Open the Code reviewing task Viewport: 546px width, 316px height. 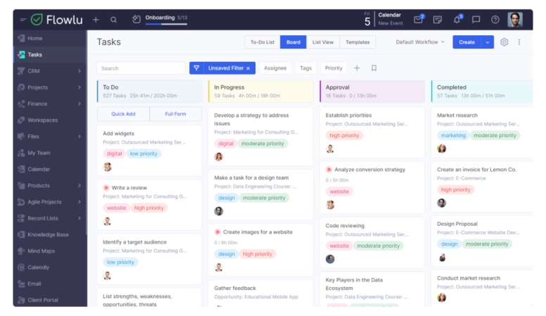click(x=372, y=243)
